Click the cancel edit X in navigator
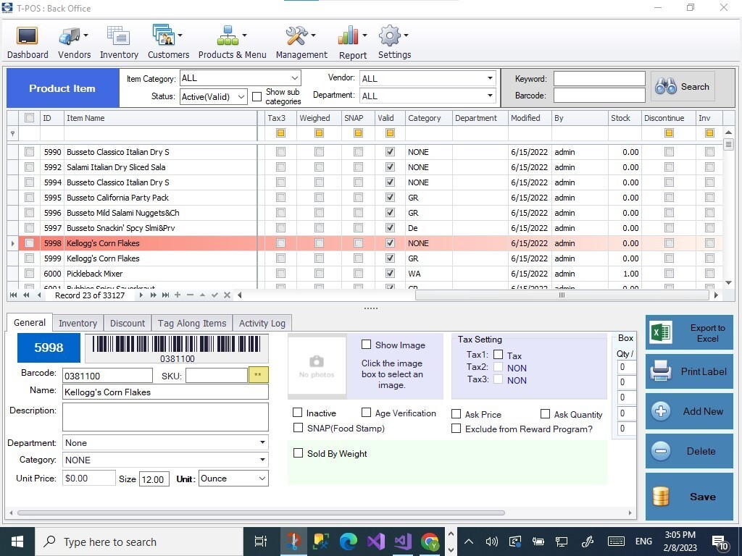Image resolution: width=742 pixels, height=556 pixels. [x=227, y=295]
